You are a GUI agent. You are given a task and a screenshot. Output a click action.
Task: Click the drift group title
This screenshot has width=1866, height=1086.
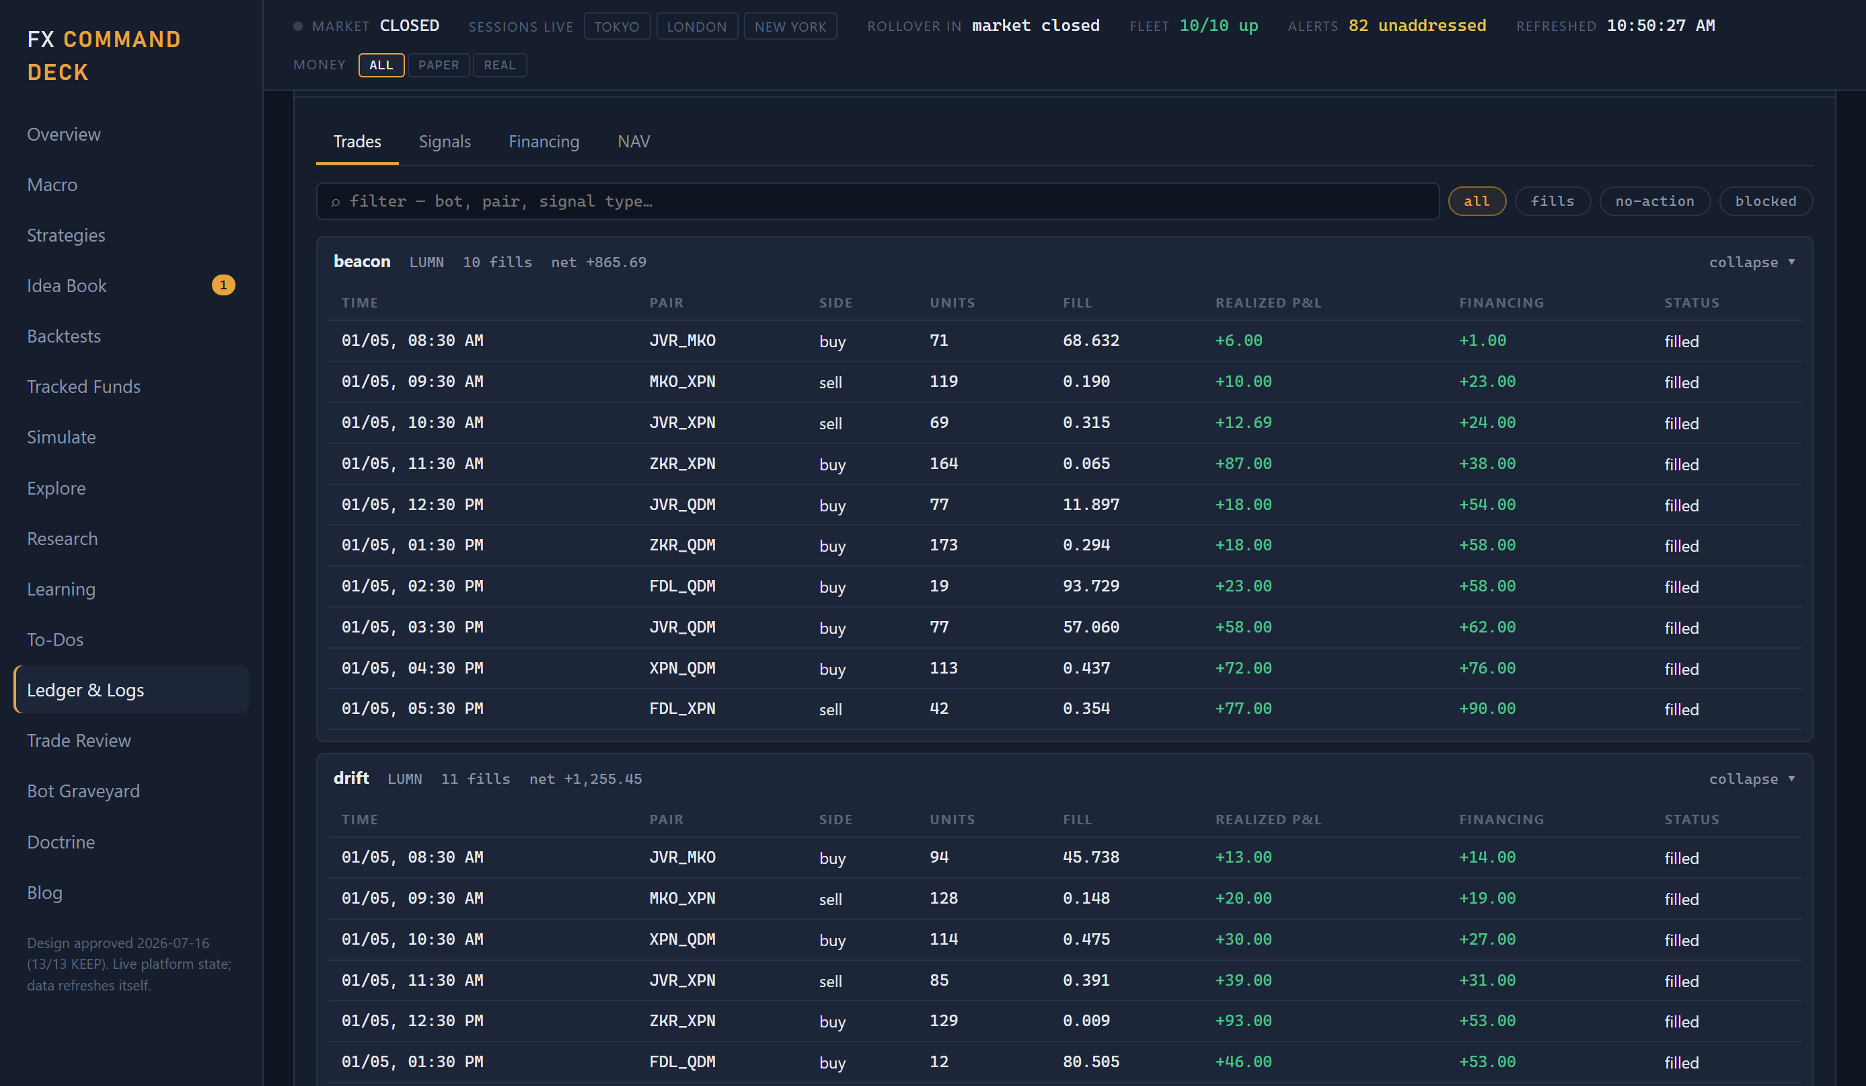(x=351, y=779)
